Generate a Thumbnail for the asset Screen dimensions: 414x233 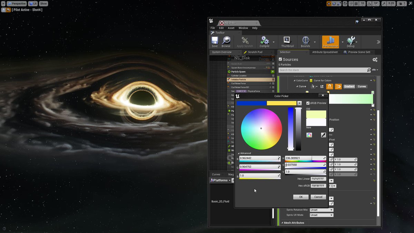pyautogui.click(x=287, y=42)
